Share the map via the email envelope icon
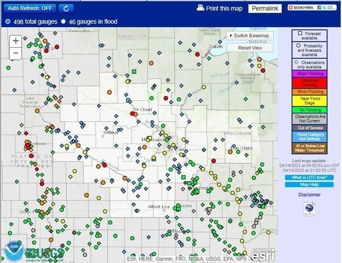 [330, 7]
